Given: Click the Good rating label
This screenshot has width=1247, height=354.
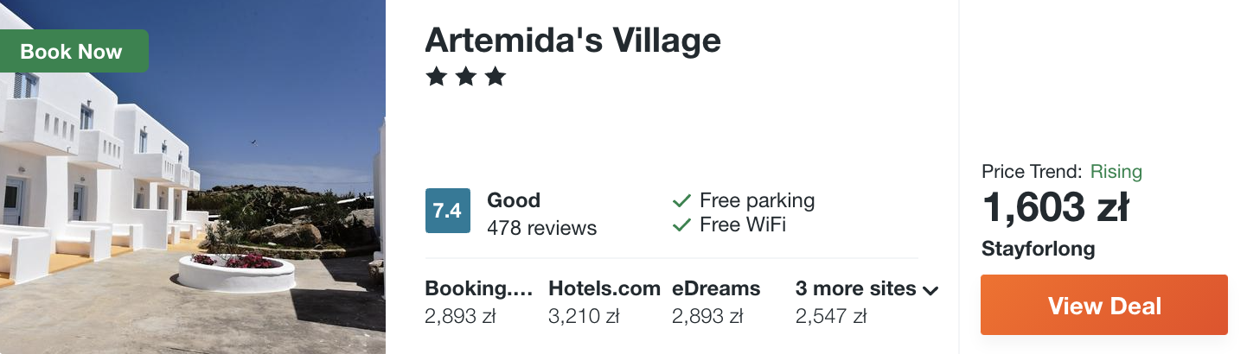Looking at the screenshot, I should [514, 200].
